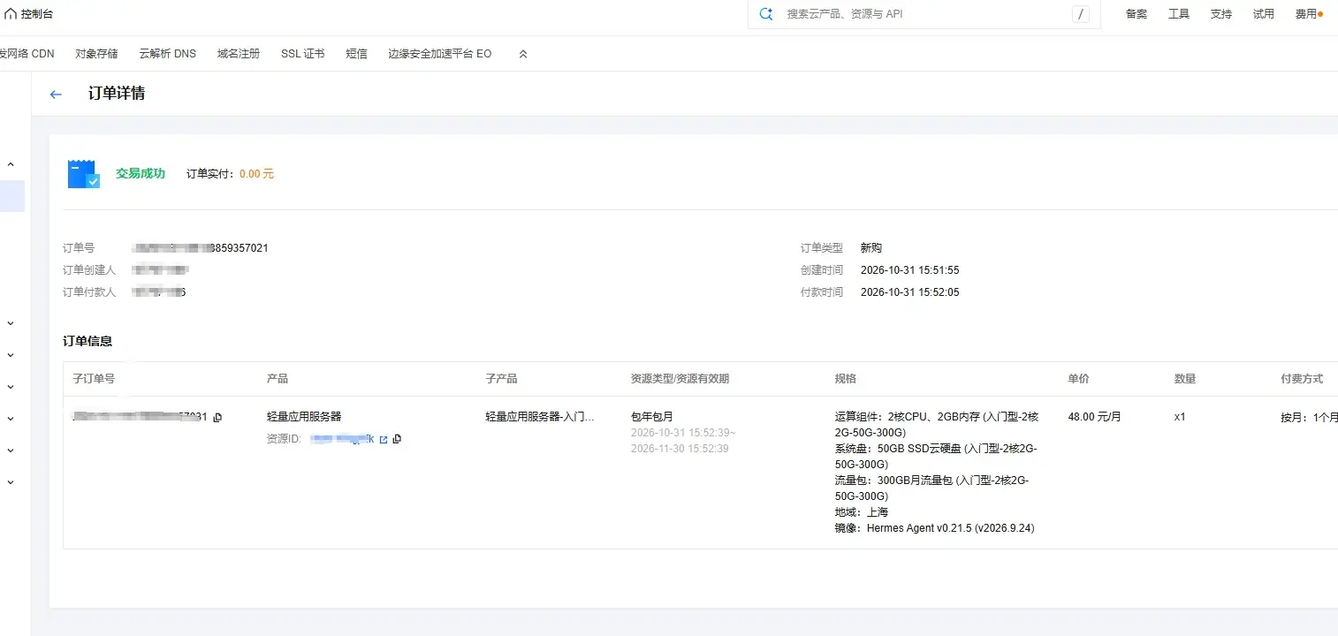Open 工具 menu
Image resolution: width=1338 pixels, height=636 pixels.
pyautogui.click(x=1179, y=14)
